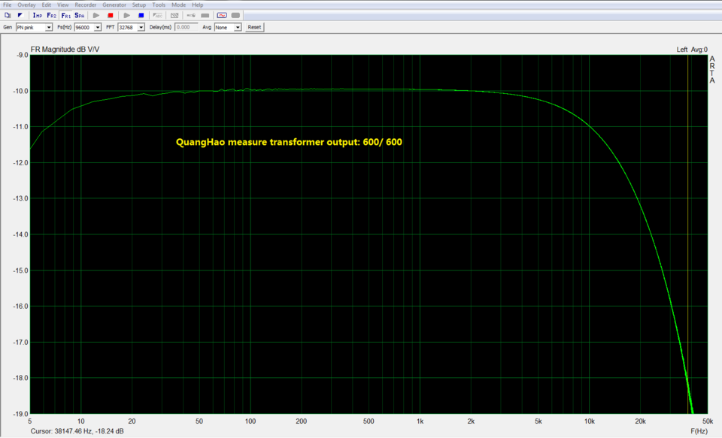Screen dimensions: 722x438
Task: Click the Left channel label above graph
Action: coord(682,50)
